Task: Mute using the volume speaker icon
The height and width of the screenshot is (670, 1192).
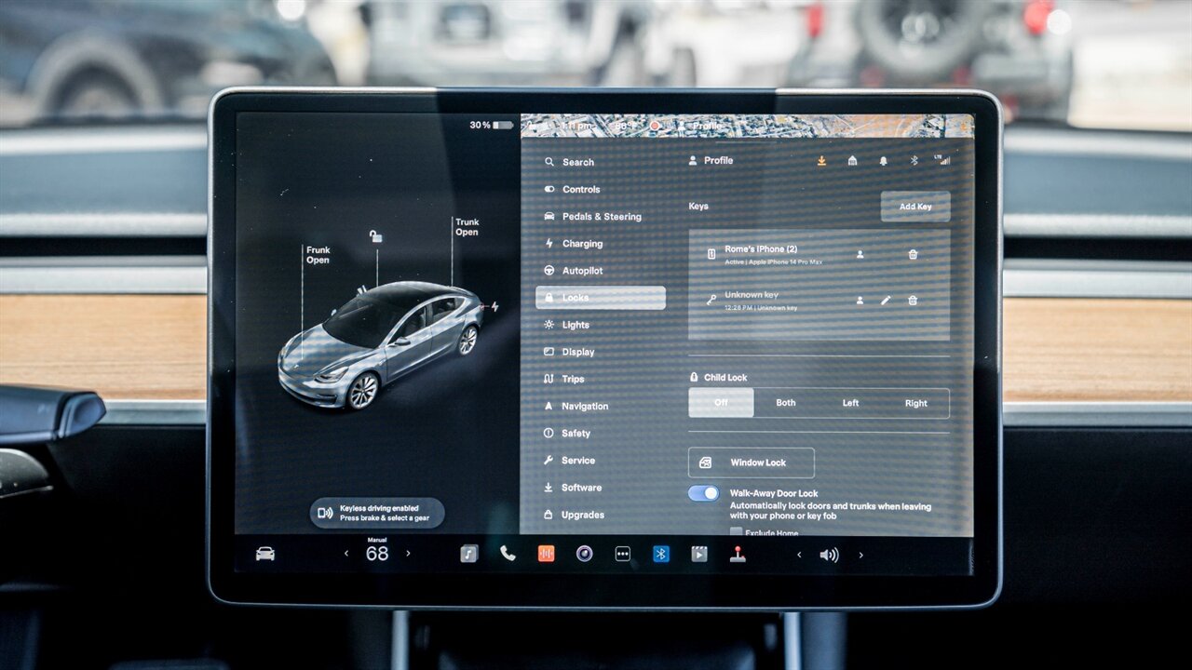Action: pos(829,555)
